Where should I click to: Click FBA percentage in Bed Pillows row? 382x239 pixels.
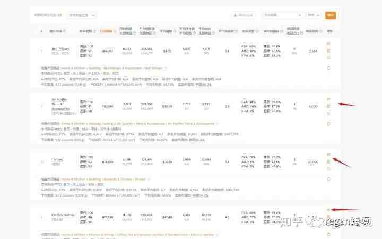coord(248,46)
